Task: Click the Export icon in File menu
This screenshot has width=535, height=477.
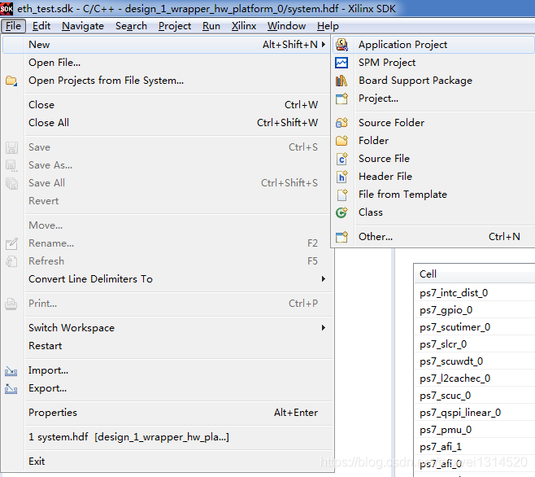Action: (x=11, y=388)
